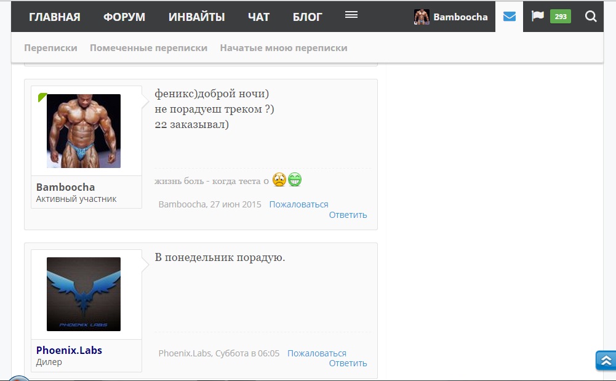The width and height of the screenshot is (616, 381).
Task: Click Пожаловаться on Bamboocha's message
Action: coord(298,204)
